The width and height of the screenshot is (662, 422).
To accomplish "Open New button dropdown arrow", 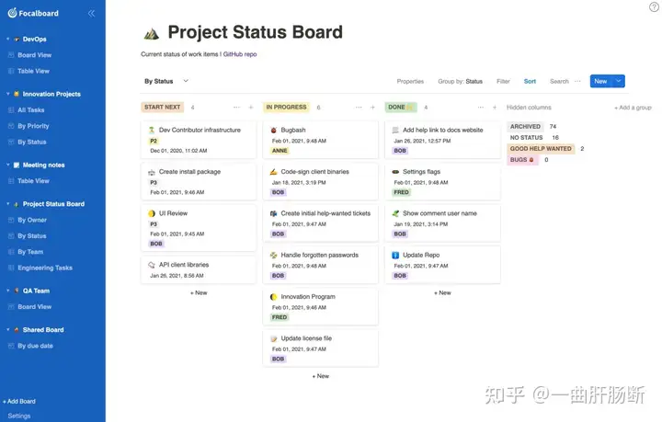I will 619,81.
